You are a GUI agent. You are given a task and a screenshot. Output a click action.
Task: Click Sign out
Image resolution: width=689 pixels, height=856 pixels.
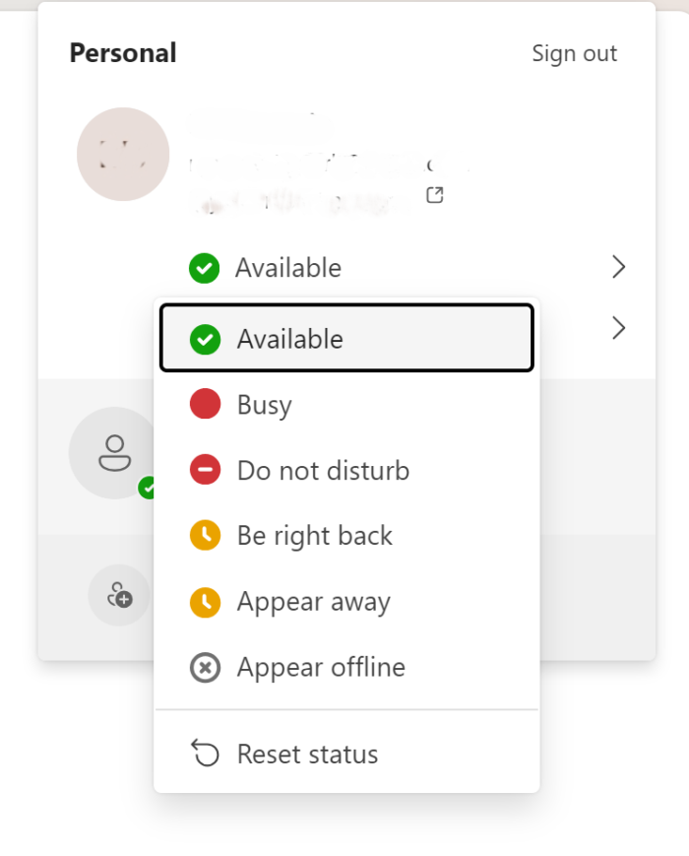coord(575,53)
